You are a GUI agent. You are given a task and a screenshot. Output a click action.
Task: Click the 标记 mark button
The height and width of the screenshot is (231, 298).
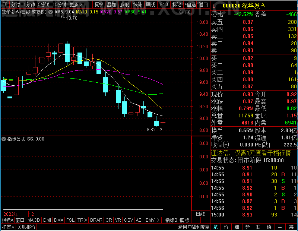pyautogui.click(x=177, y=4)
